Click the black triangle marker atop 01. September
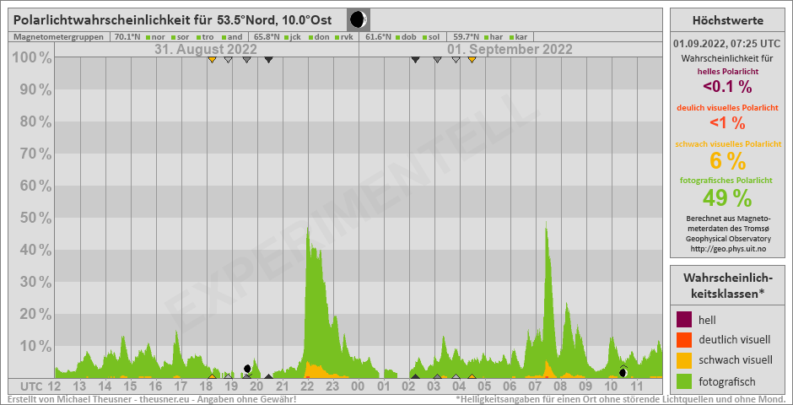Viewport: 793px width, 405px height. (415, 60)
